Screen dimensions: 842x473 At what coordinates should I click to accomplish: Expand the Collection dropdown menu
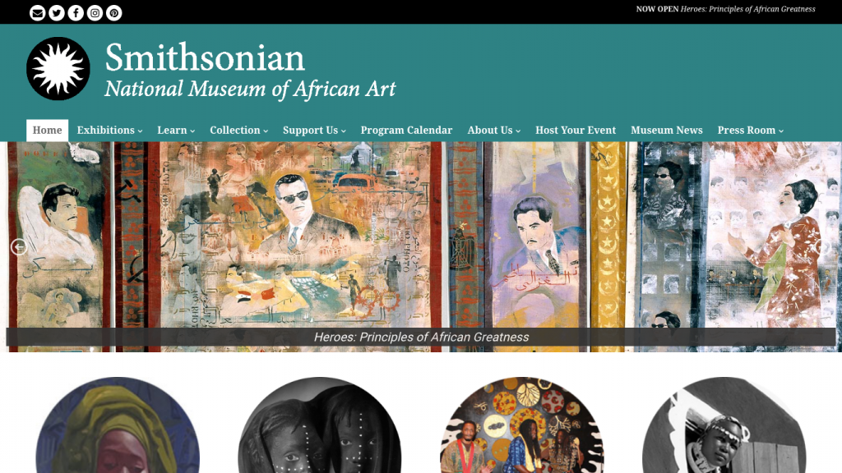239,131
